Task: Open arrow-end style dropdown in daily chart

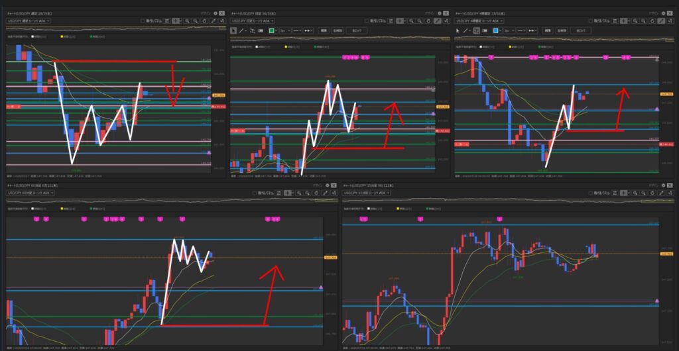Action: (308, 30)
